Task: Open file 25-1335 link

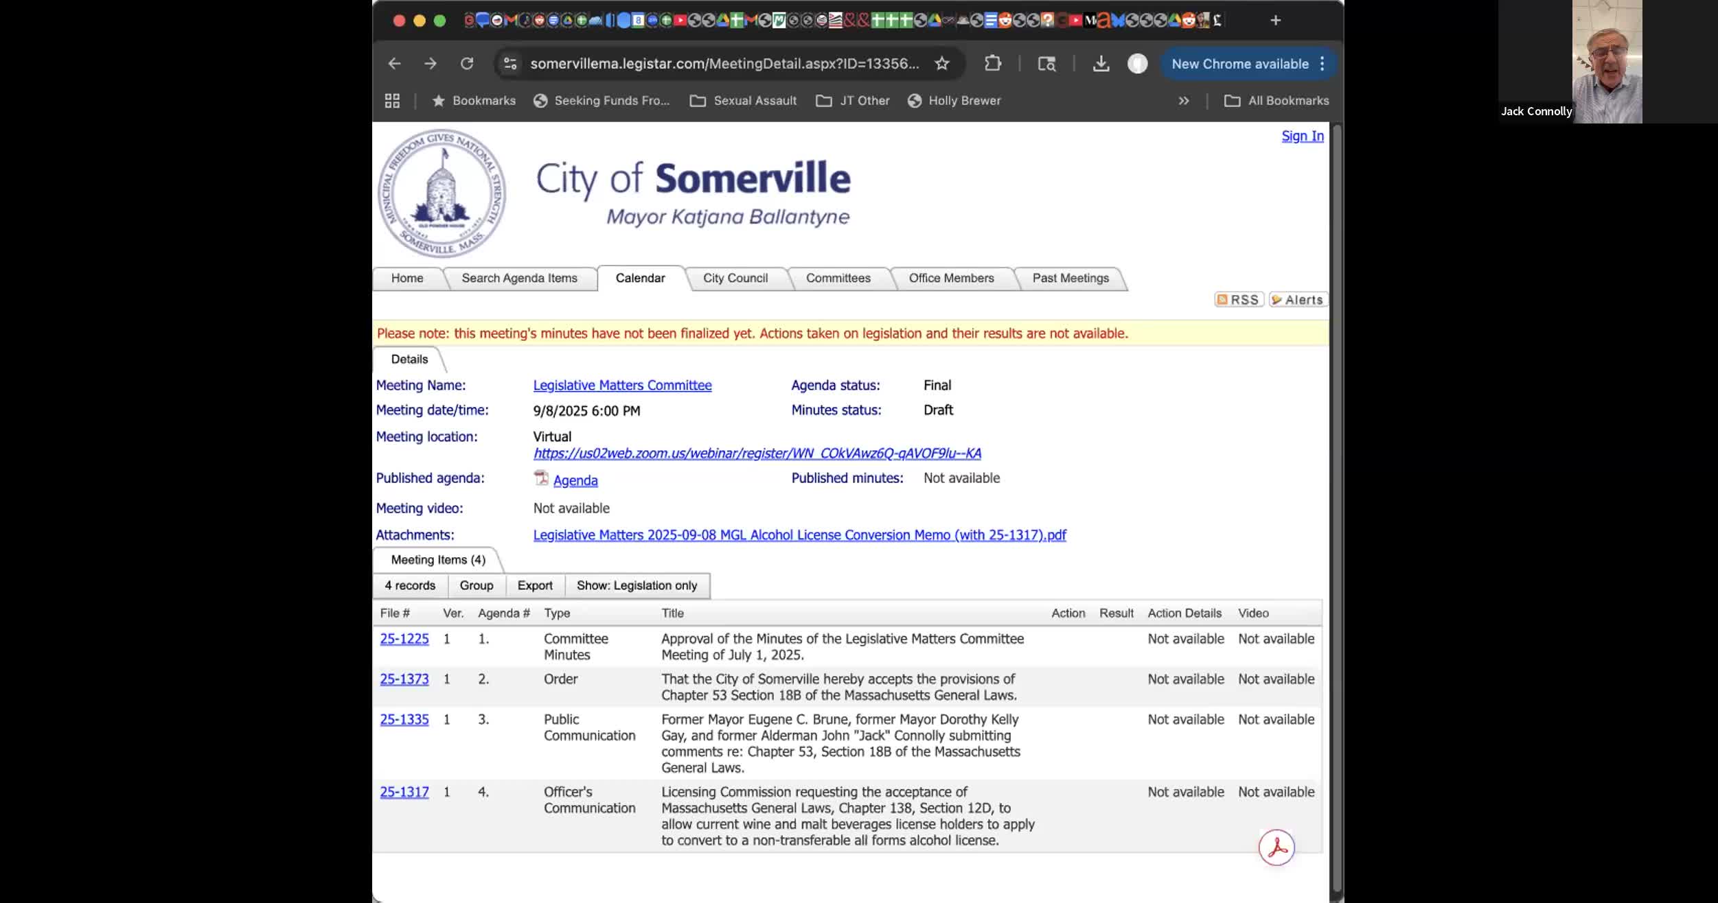Action: 404,720
